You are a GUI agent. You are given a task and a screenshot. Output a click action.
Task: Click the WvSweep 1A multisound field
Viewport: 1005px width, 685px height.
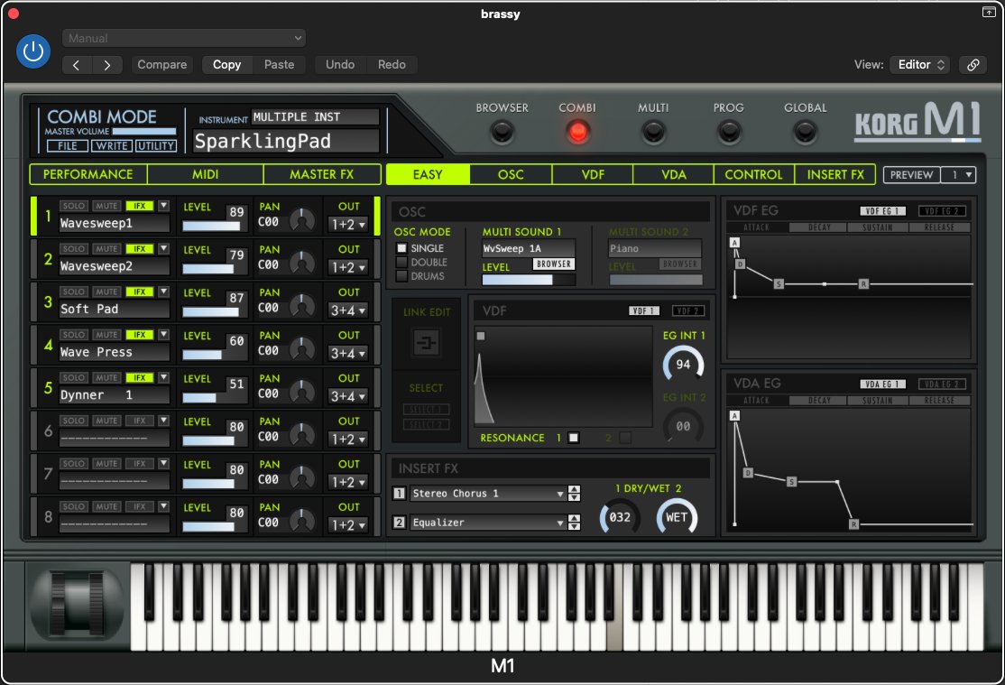528,248
